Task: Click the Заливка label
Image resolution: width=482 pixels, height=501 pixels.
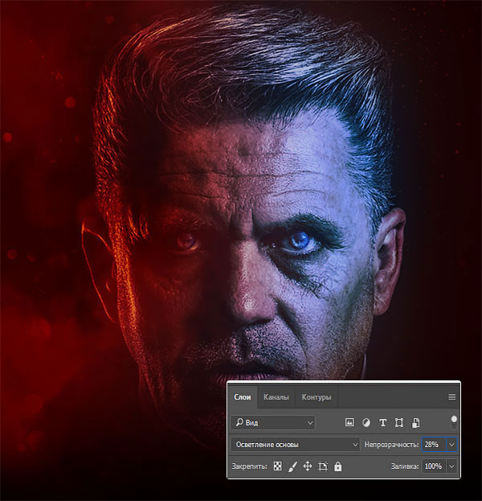Action: tap(405, 466)
